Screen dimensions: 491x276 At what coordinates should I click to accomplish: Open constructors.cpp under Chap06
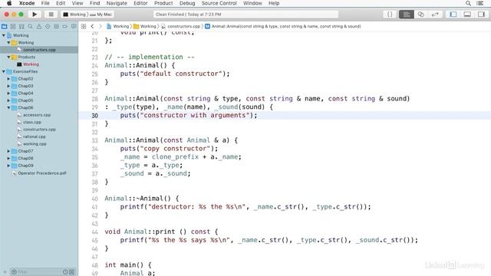click(39, 130)
